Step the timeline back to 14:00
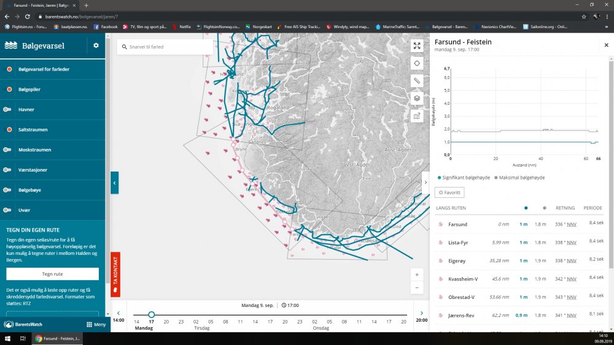This screenshot has width=614, height=345. point(119,316)
